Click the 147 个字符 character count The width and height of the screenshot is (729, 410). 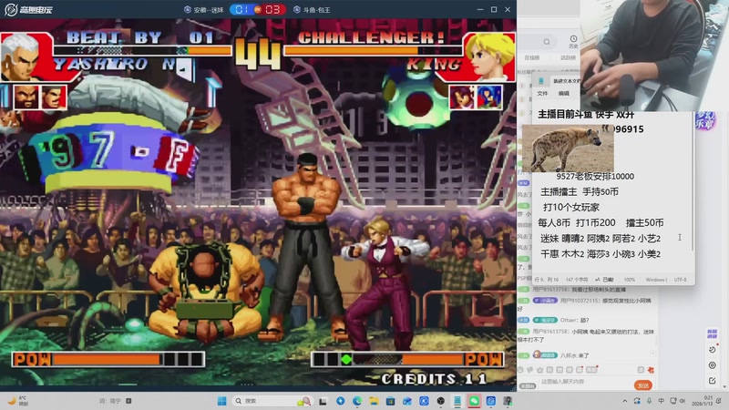click(577, 280)
